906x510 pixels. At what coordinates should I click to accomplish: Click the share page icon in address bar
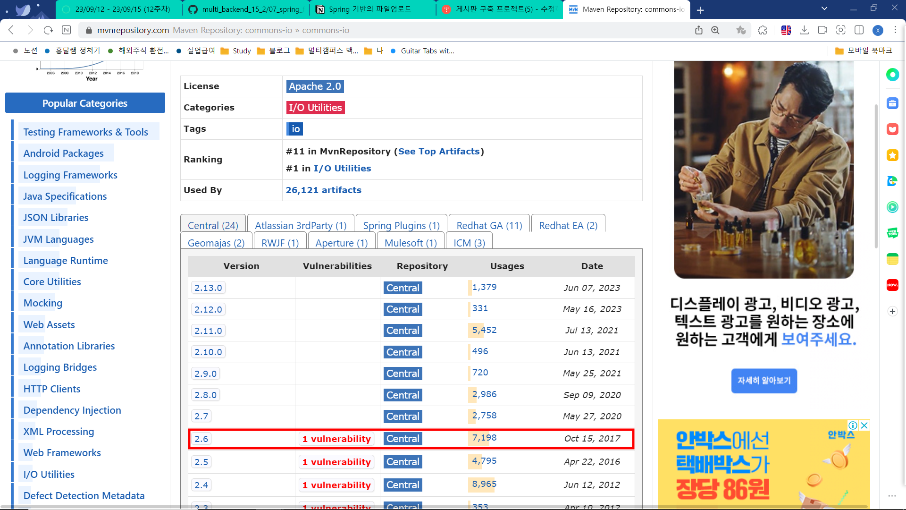[x=699, y=30]
